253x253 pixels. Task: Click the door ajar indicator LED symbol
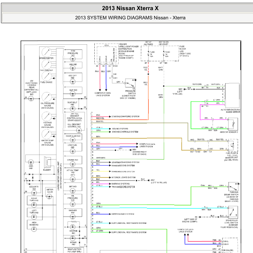[72, 140]
